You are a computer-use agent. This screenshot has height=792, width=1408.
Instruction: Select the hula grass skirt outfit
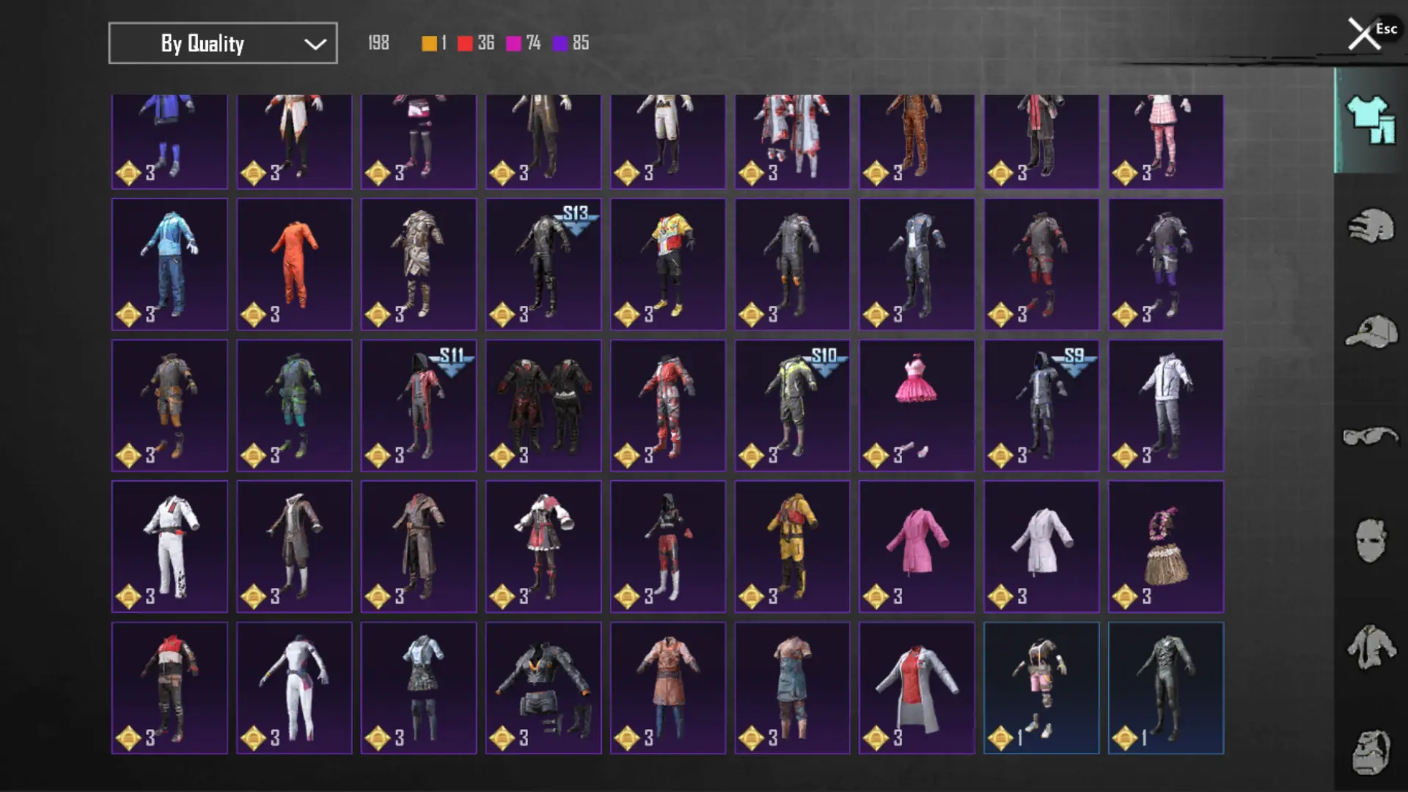click(x=1165, y=546)
